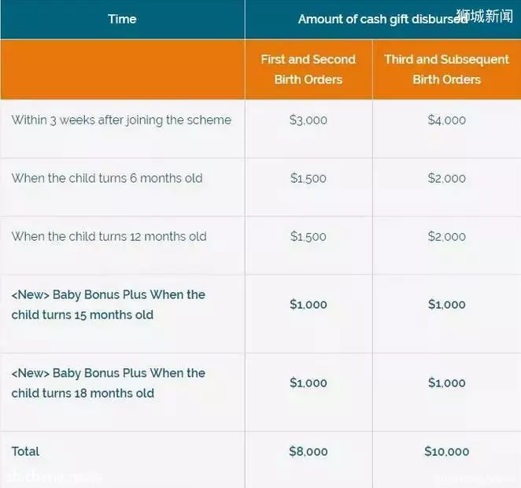Click the $3,000 cash gift cell
521x488 pixels.
coord(308,120)
